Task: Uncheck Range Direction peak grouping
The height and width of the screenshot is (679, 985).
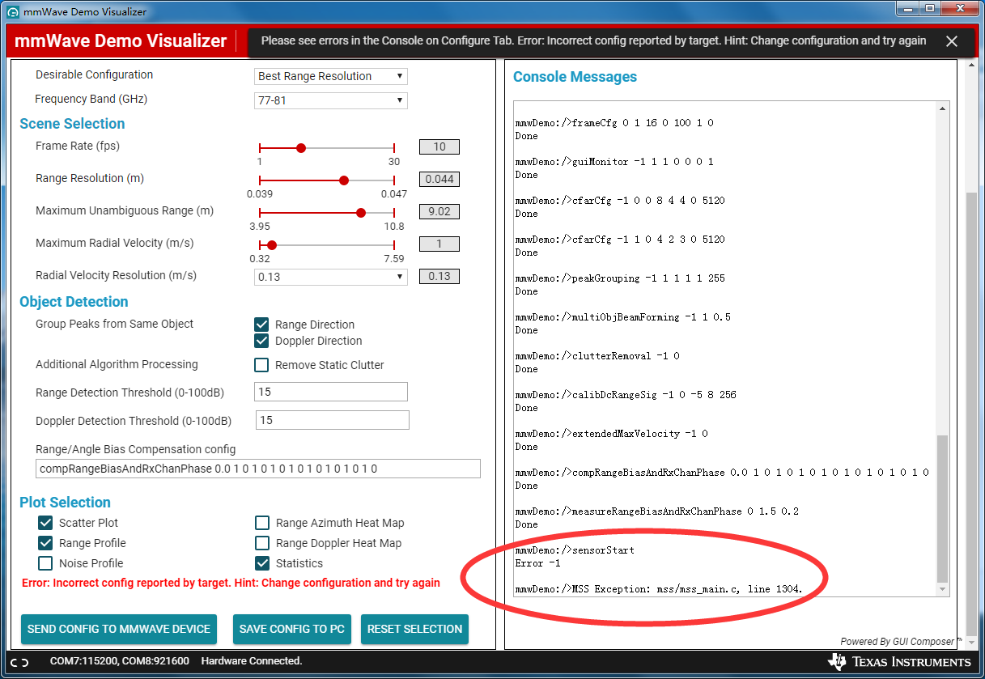Action: point(261,324)
